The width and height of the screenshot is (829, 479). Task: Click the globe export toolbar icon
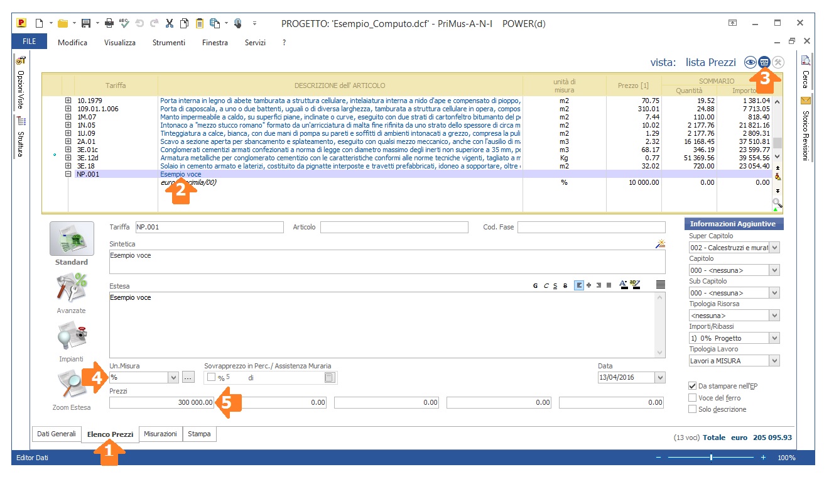coord(215,23)
